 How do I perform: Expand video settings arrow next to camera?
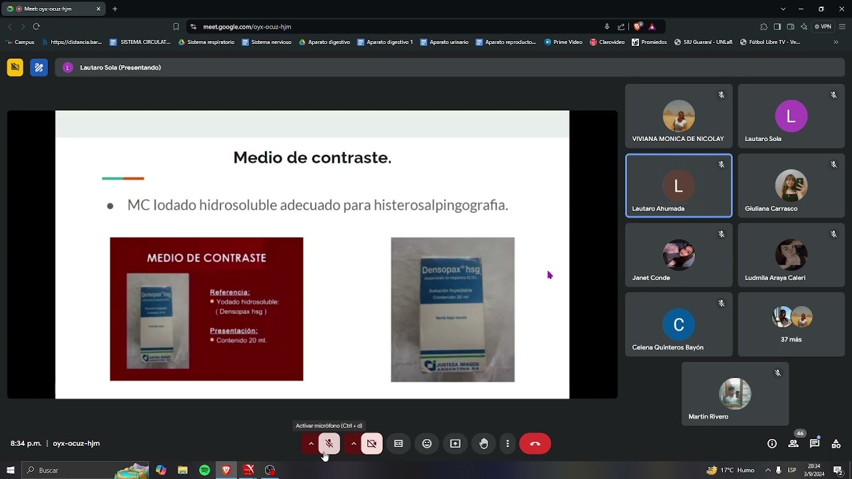(x=353, y=444)
